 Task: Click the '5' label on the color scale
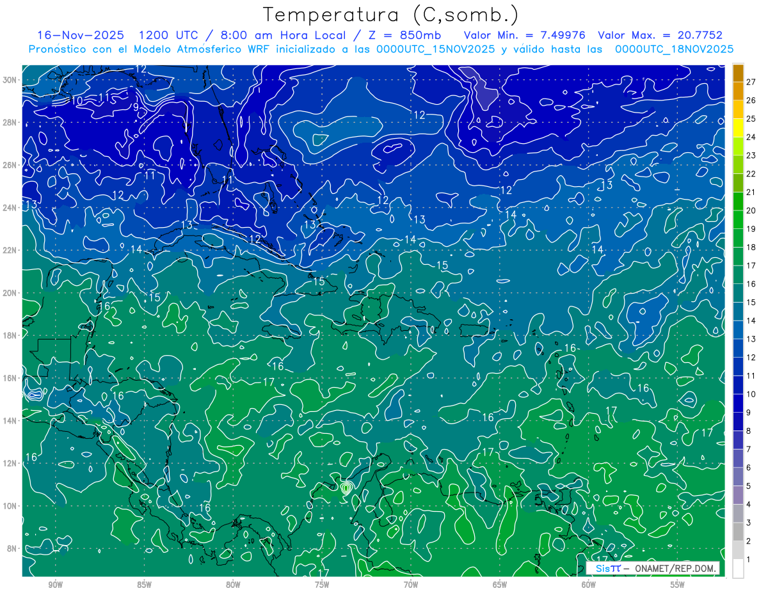[749, 486]
